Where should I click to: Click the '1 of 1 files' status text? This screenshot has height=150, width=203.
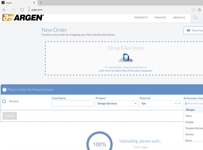(x=141, y=147)
